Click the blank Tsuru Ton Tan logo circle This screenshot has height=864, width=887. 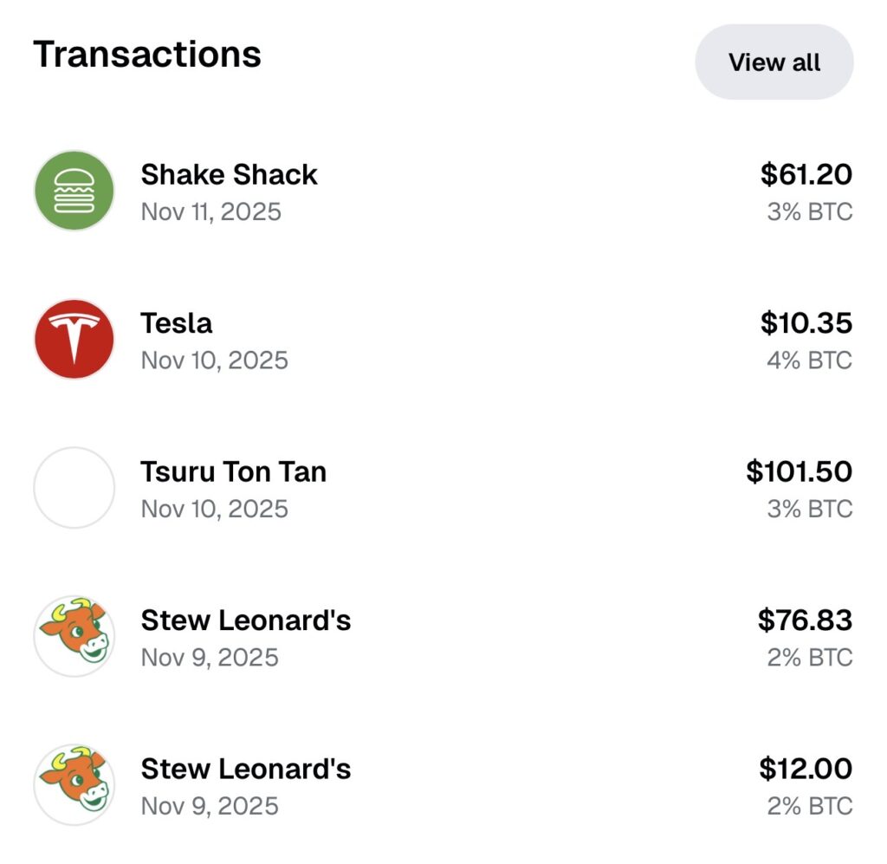[74, 488]
